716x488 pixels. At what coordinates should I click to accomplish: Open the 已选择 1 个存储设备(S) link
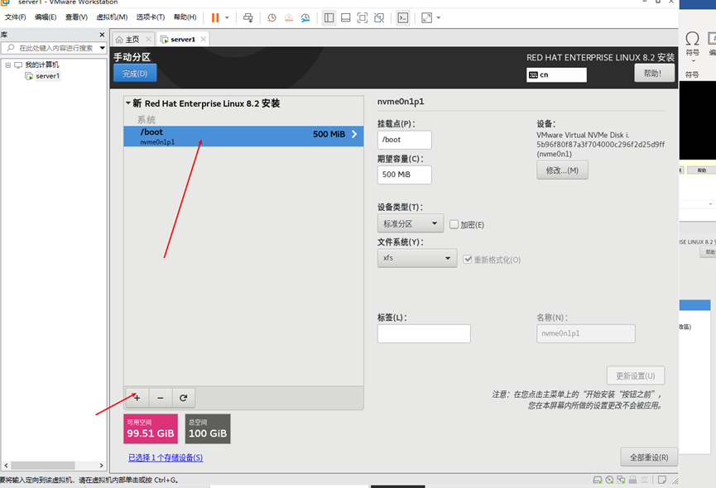click(166, 457)
